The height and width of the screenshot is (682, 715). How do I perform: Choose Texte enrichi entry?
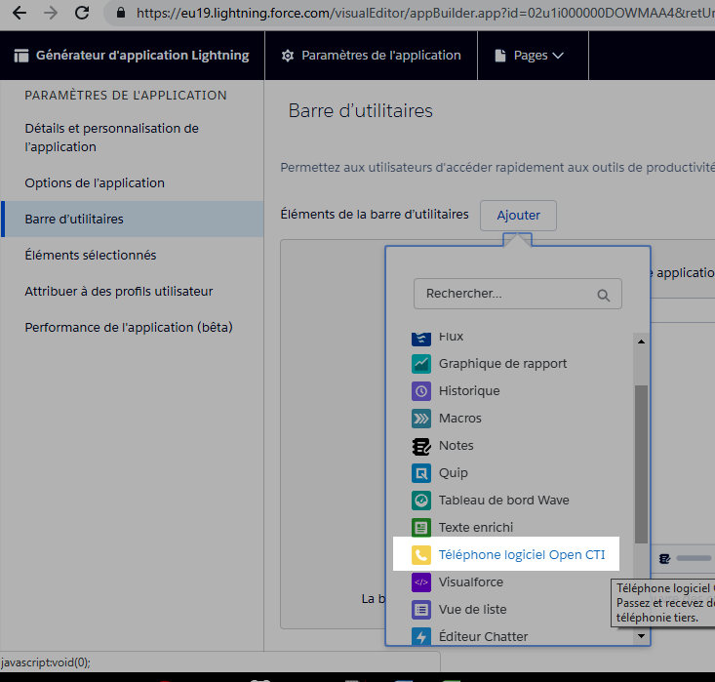(476, 528)
